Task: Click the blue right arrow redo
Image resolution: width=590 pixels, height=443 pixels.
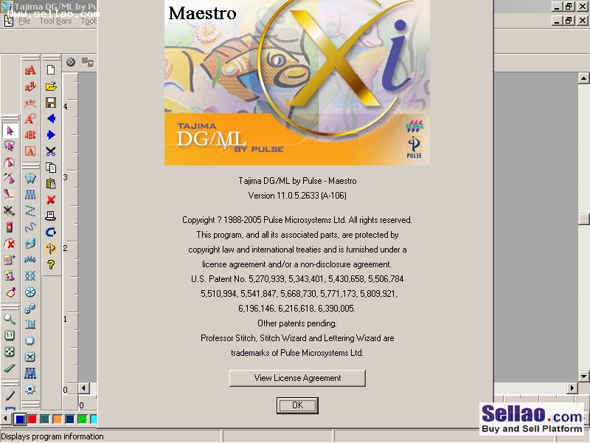Action: coord(51,135)
